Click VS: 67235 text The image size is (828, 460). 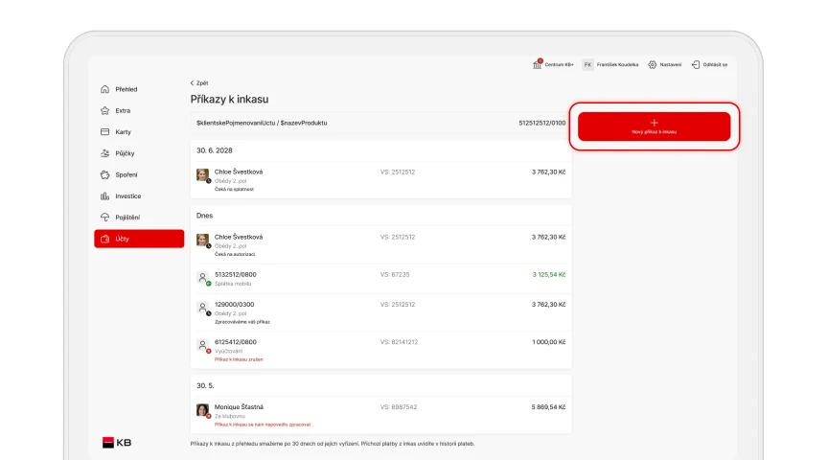(x=395, y=275)
